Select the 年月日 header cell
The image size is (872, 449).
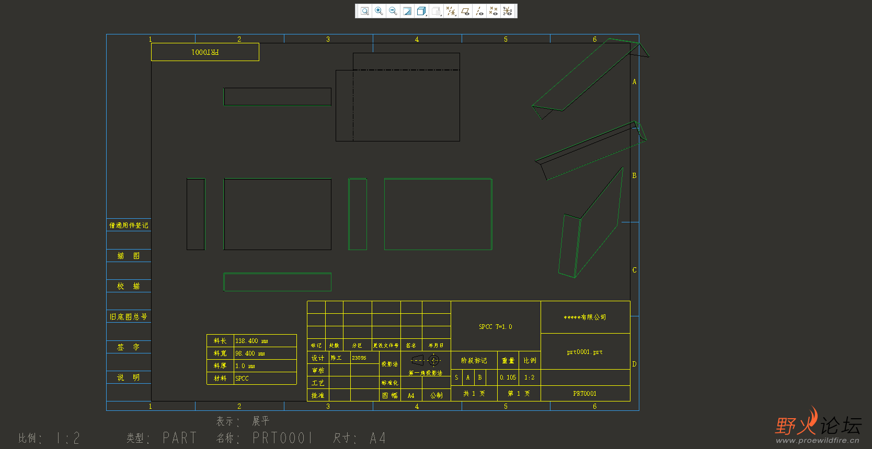click(436, 345)
